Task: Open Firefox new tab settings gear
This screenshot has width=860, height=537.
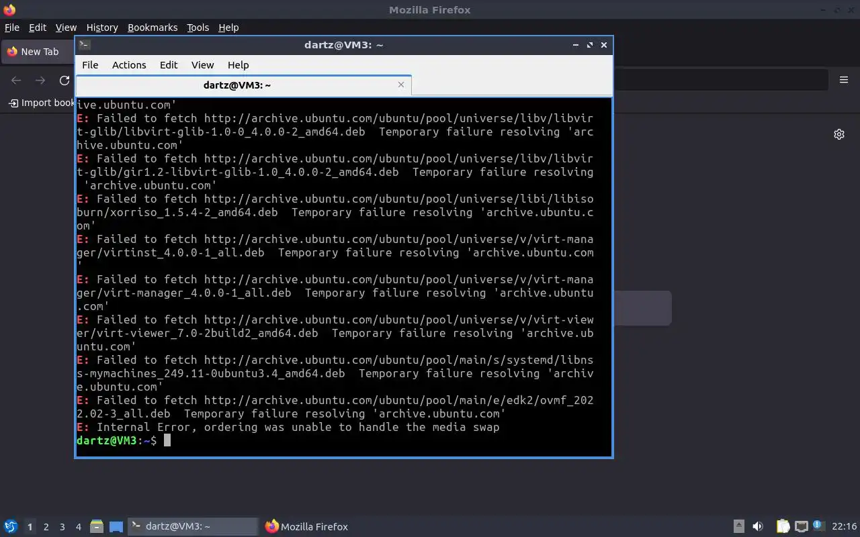Action: click(839, 134)
